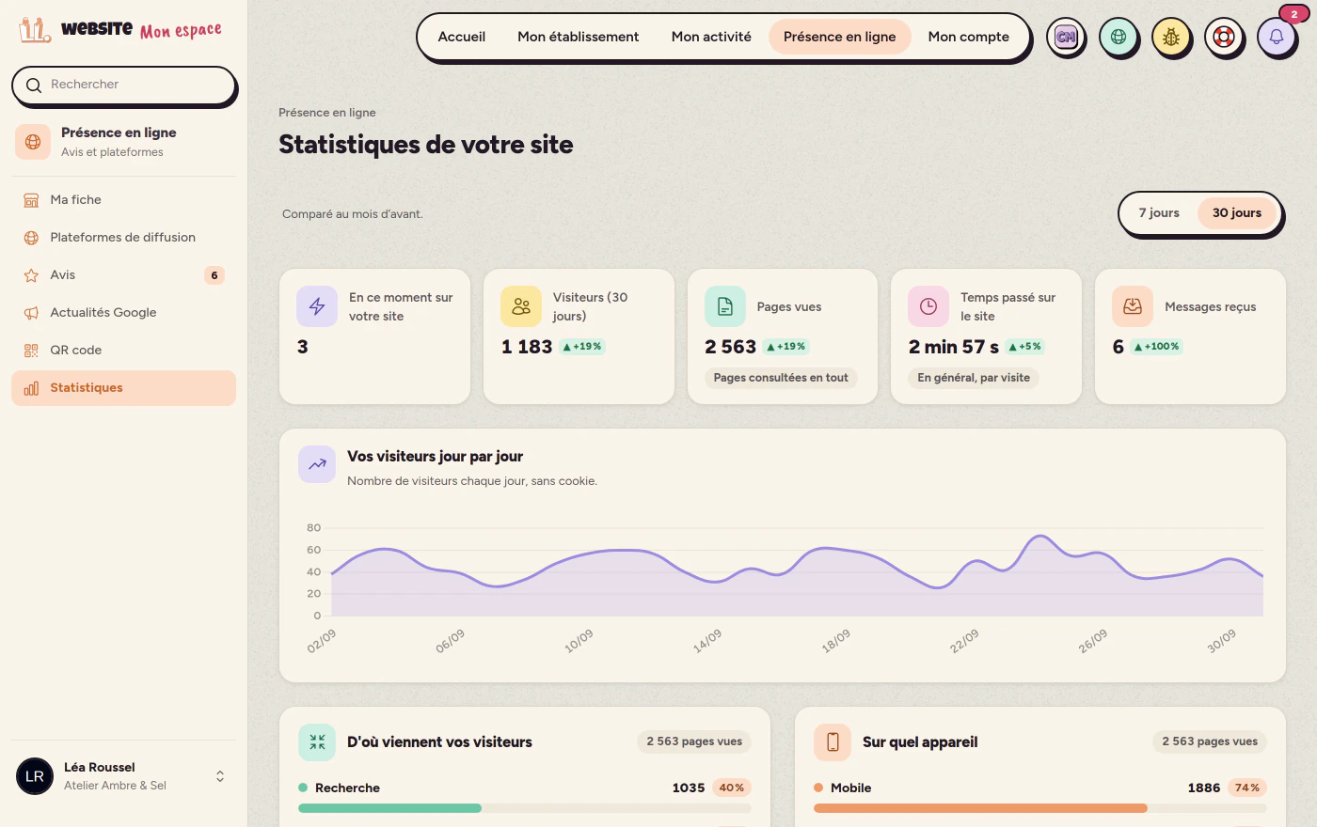This screenshot has width=1317, height=827.
Task: Click the LR avatar at bottom left
Action: (35, 776)
